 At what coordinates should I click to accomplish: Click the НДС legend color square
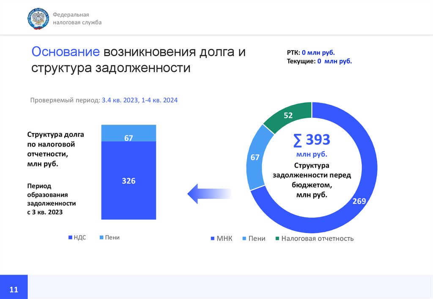(71, 237)
